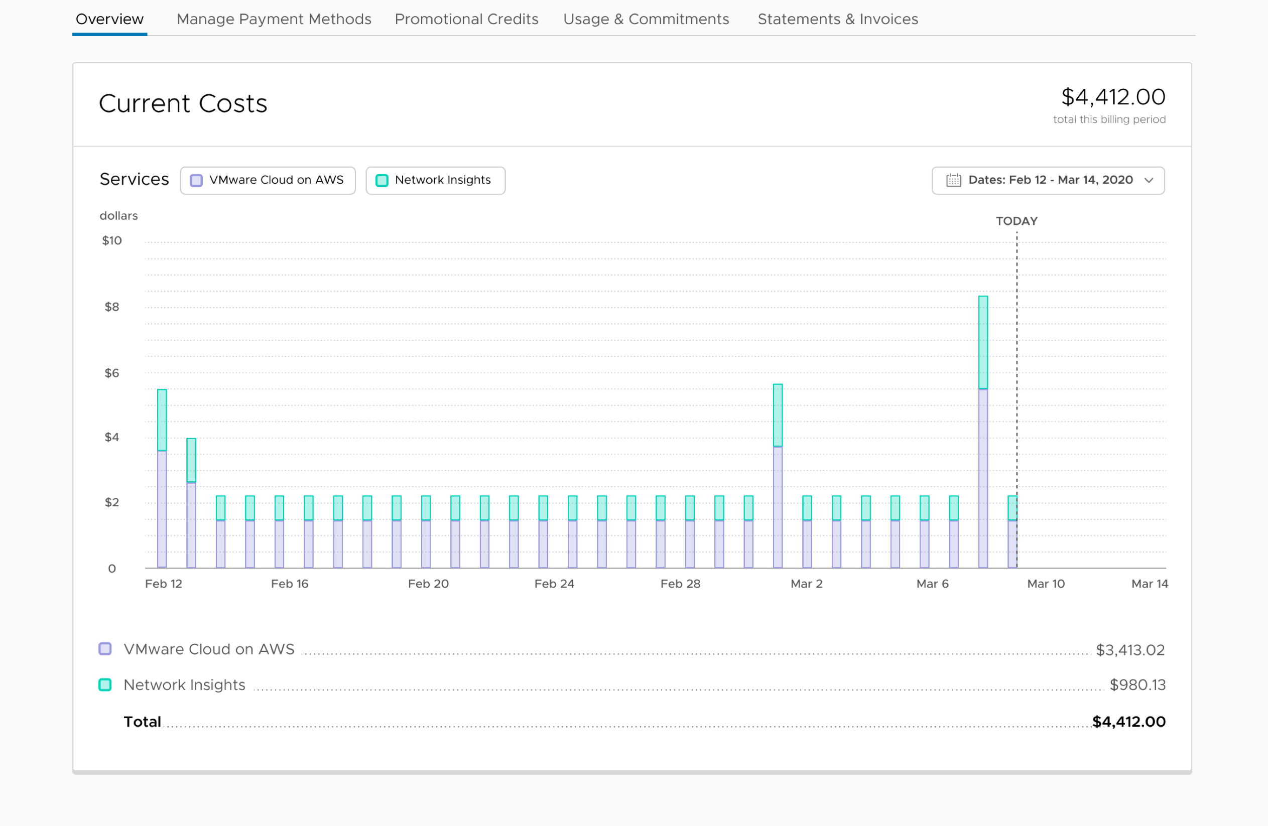Open the Overview tab
Image resolution: width=1268 pixels, height=826 pixels.
tap(109, 19)
